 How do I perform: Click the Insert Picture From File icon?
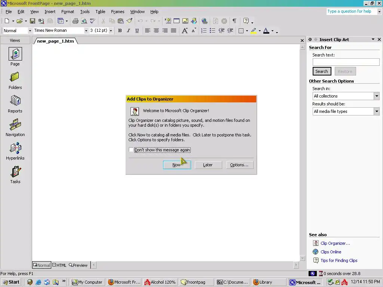pos(185,21)
